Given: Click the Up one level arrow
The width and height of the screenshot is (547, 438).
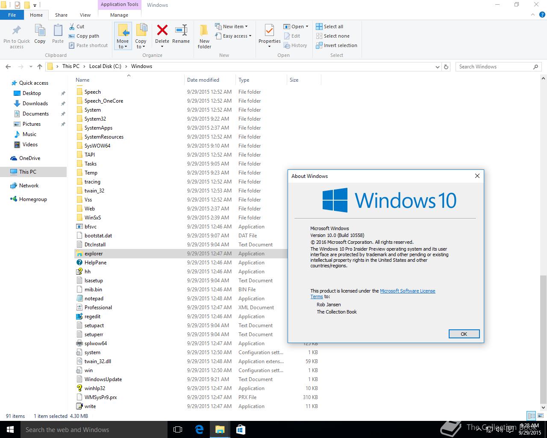Looking at the screenshot, I should pyautogui.click(x=40, y=67).
